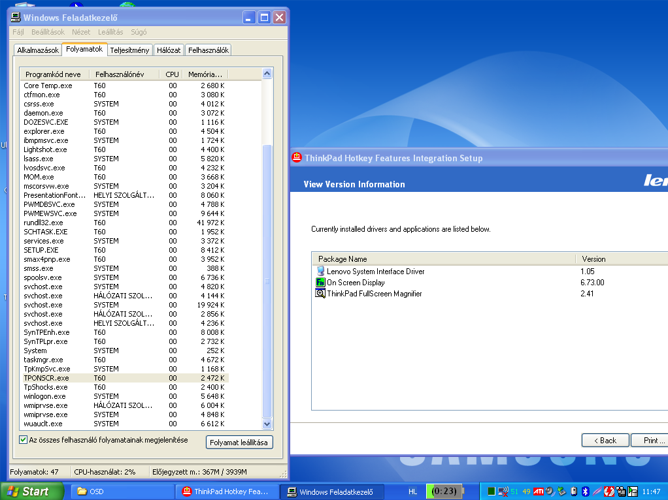Image resolution: width=668 pixels, height=500 pixels.
Task: Click the speaker audio tray icon
Action: 550,492
